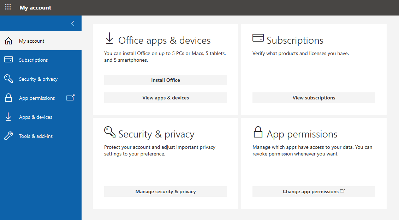Open App permissions in the sidebar
Viewport: 399px width, 220px height.
coord(41,98)
